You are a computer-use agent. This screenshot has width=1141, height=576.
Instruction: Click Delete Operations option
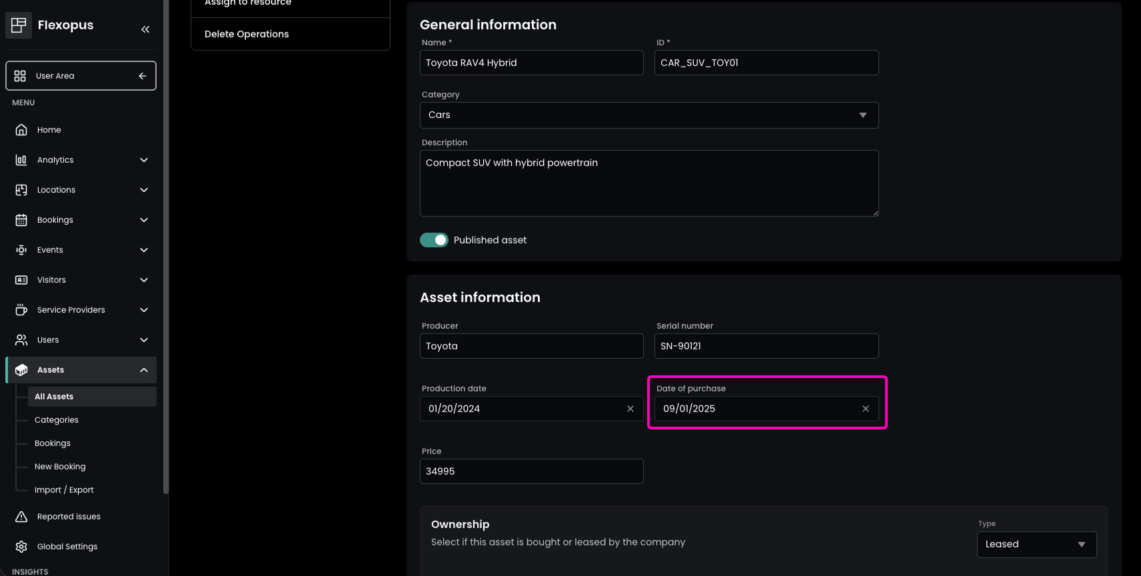[247, 34]
